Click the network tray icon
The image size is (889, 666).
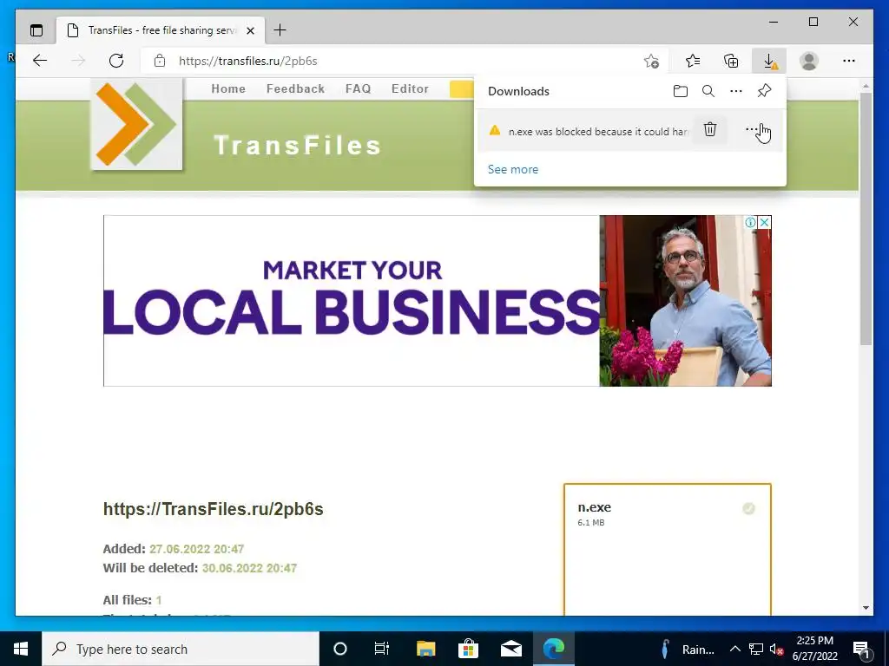pos(756,649)
